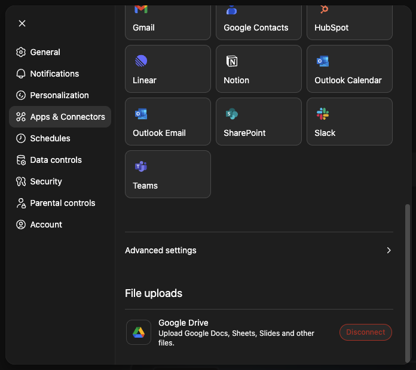Open the Linear connector card
The height and width of the screenshot is (370, 416).
[x=168, y=69]
